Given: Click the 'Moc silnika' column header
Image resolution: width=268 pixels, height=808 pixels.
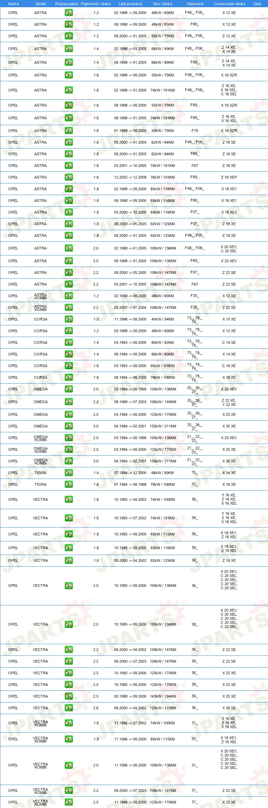Looking at the screenshot, I should 163,4.
